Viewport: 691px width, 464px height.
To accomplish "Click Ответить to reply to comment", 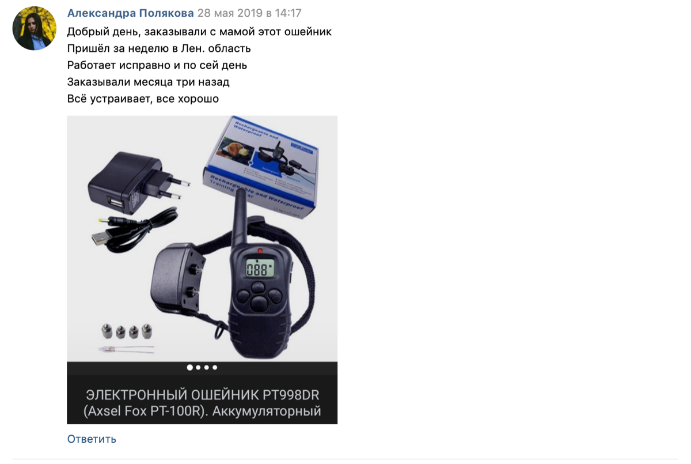I will [x=92, y=439].
